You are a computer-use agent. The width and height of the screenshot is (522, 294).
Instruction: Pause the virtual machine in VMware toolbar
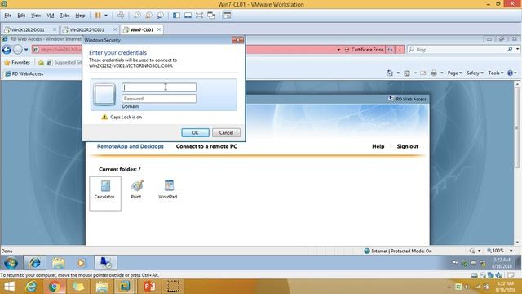point(98,16)
